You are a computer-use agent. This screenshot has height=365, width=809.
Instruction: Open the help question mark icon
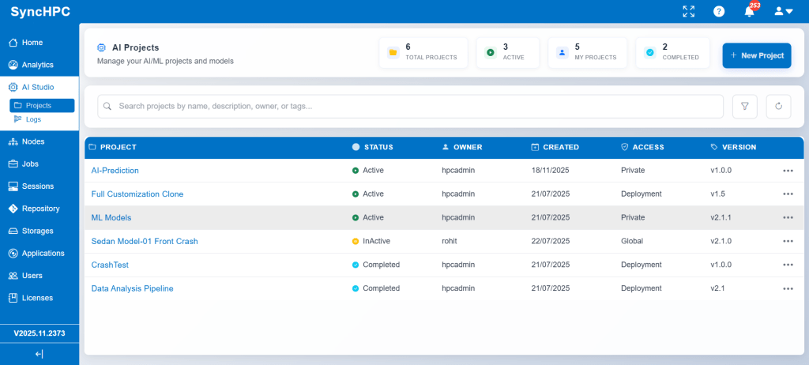coord(719,11)
